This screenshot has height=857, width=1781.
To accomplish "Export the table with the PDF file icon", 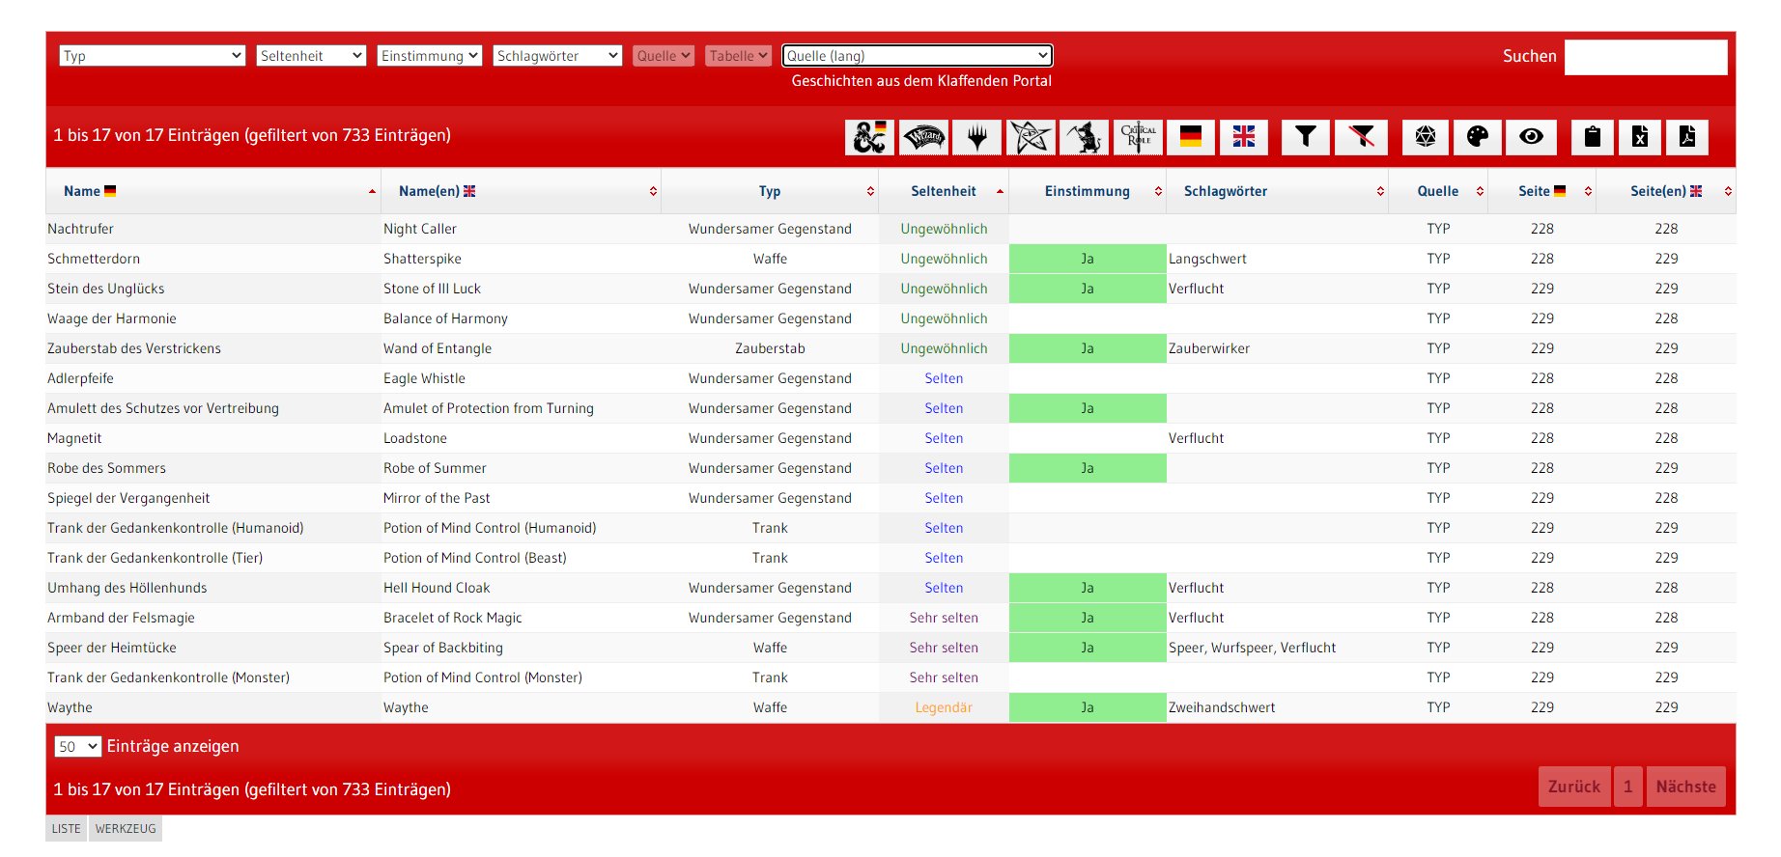I will coord(1687,137).
